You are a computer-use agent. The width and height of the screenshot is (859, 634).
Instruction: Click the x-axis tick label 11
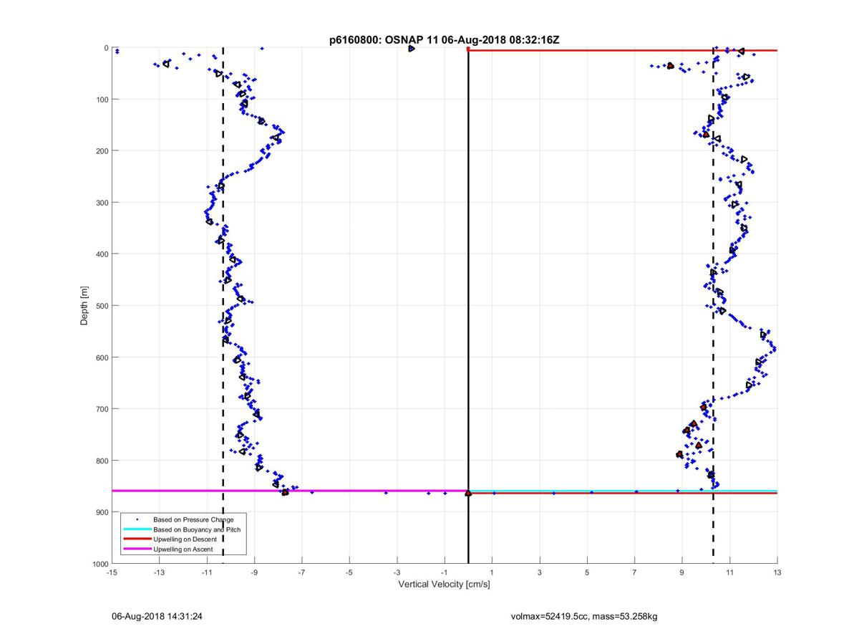729,572
